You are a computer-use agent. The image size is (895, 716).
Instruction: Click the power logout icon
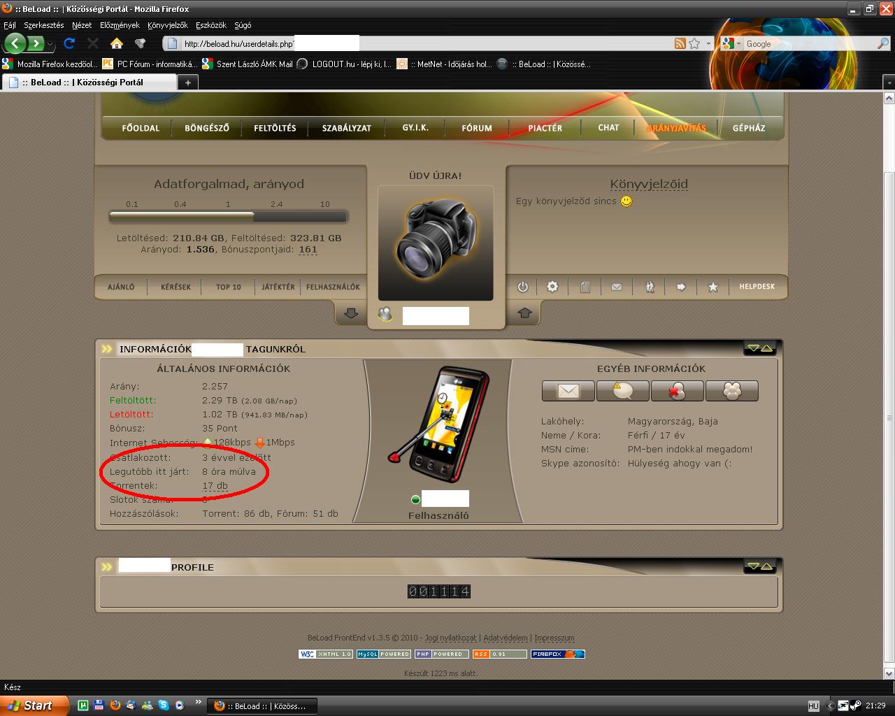pos(522,287)
